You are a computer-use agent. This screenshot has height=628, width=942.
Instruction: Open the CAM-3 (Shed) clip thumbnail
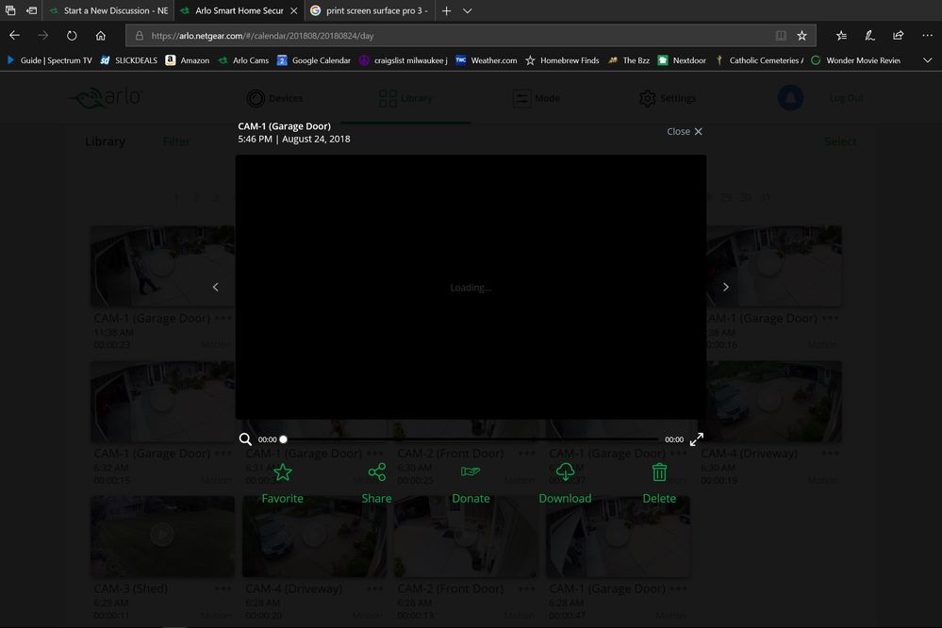tap(162, 536)
